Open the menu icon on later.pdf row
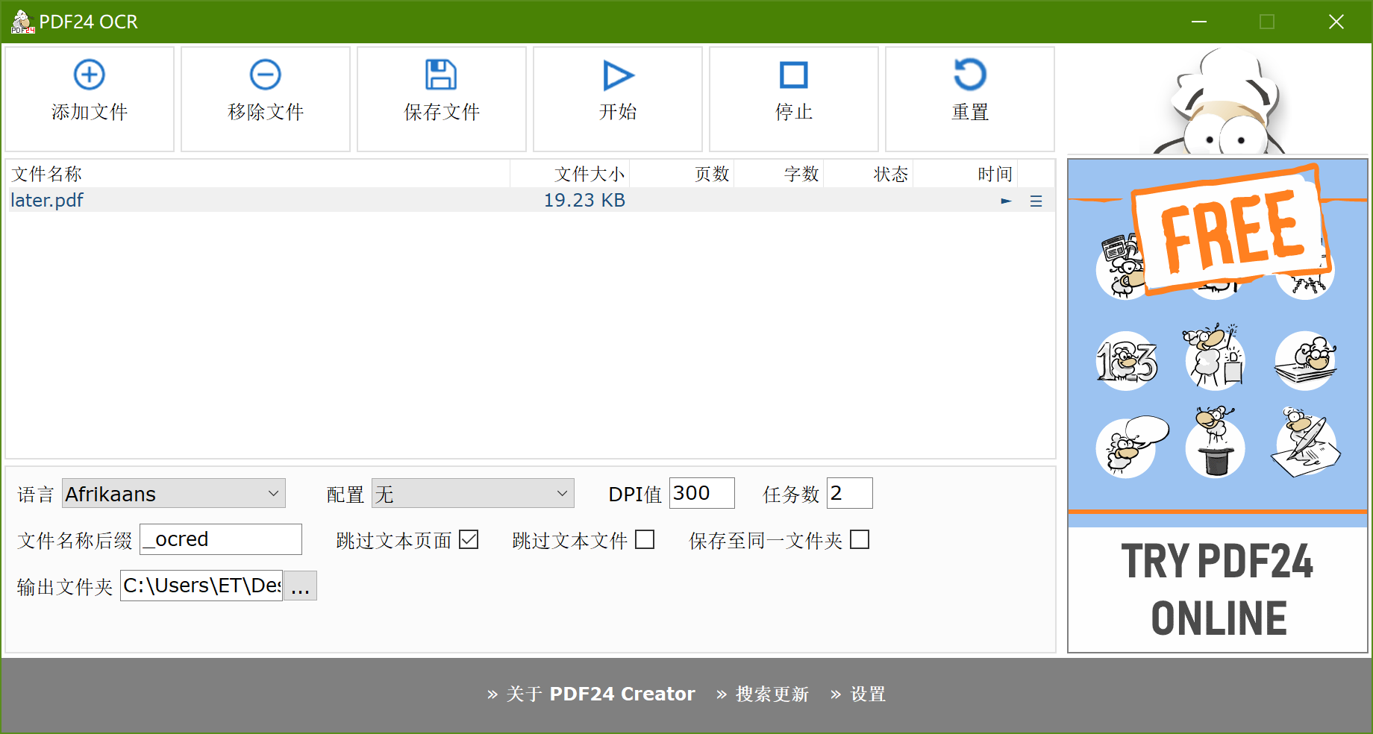 pos(1036,201)
